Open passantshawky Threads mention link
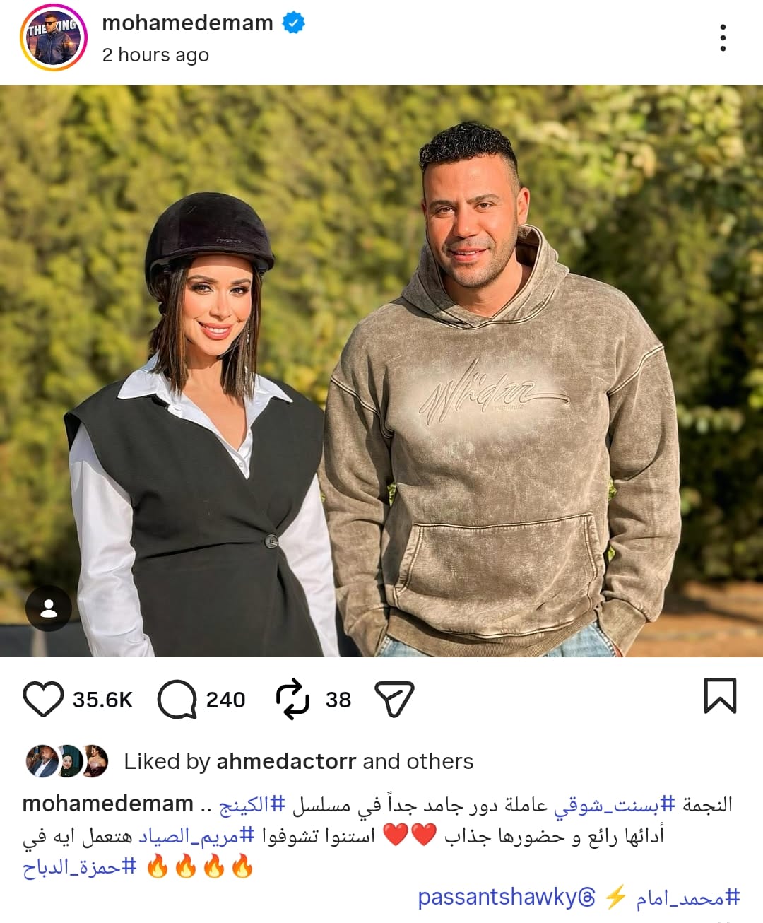Image resolution: width=763 pixels, height=923 pixels. pos(507,897)
